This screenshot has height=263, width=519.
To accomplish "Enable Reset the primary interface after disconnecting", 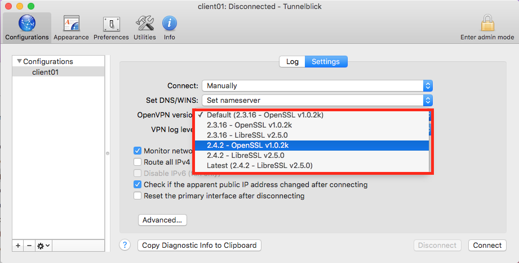I will [137, 196].
